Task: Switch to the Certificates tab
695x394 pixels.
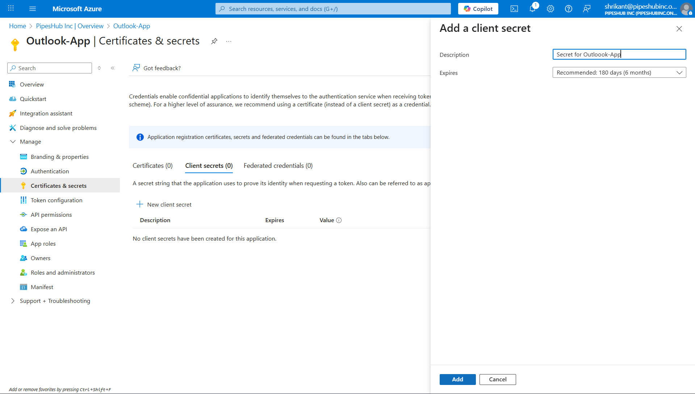Action: point(152,166)
